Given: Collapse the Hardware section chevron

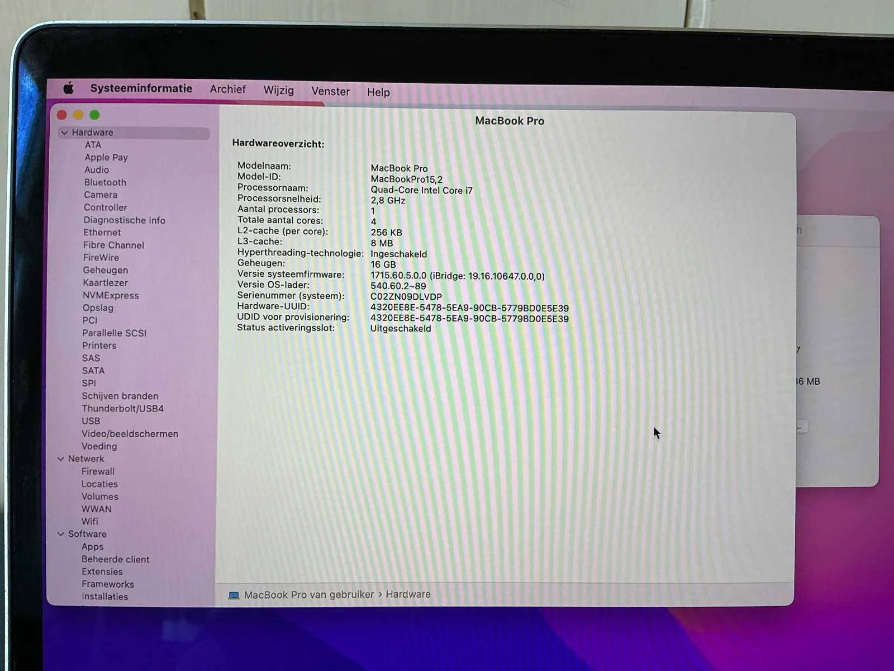Looking at the screenshot, I should point(65,133).
